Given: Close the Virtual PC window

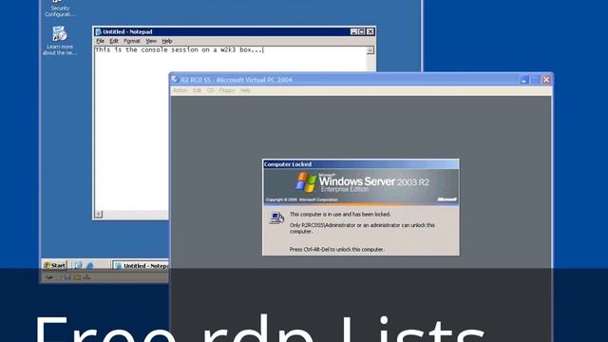Looking at the screenshot, I should tap(546, 80).
